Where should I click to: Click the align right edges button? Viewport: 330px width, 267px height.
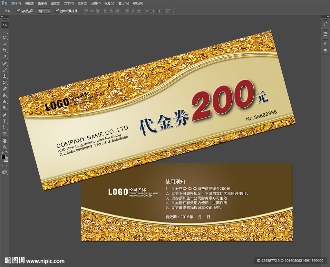click(x=117, y=11)
